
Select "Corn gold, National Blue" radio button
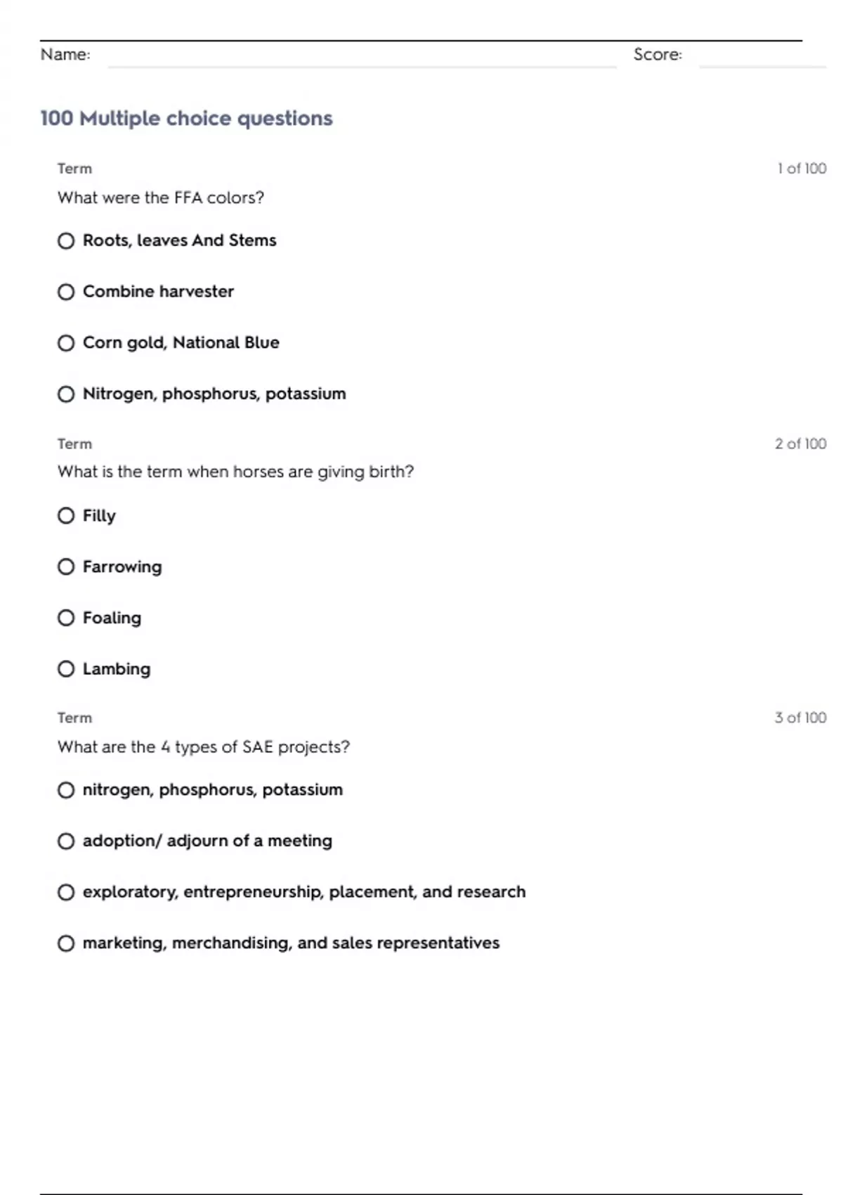(x=66, y=343)
